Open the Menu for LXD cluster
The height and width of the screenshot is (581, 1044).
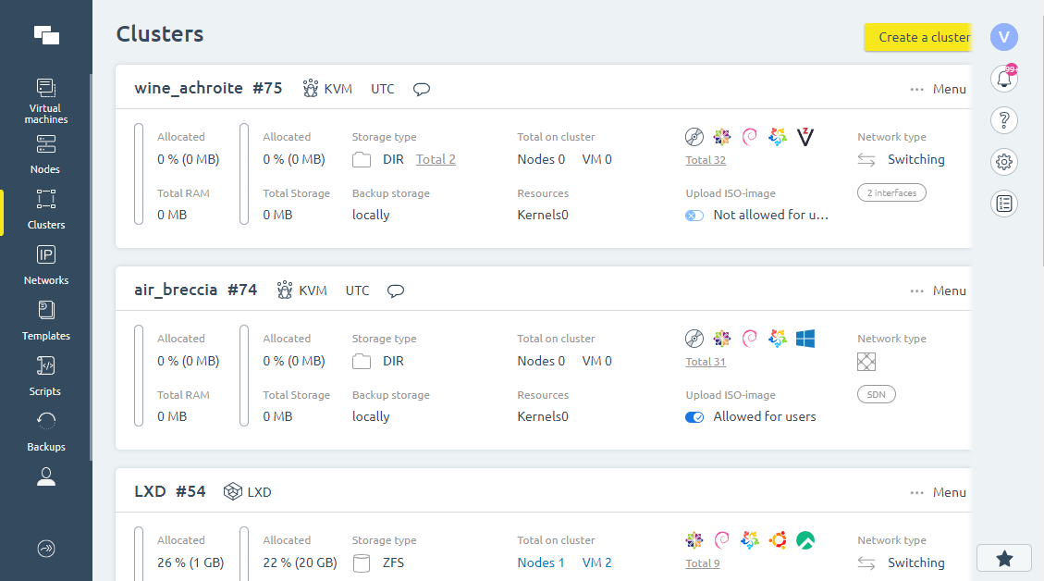938,492
